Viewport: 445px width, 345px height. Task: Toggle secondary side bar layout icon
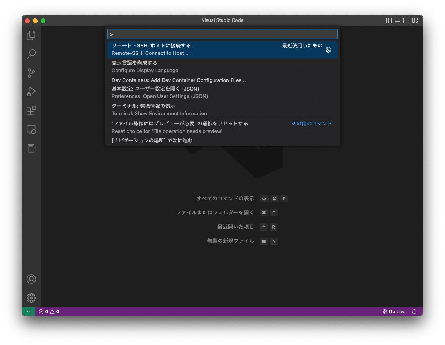[406, 20]
